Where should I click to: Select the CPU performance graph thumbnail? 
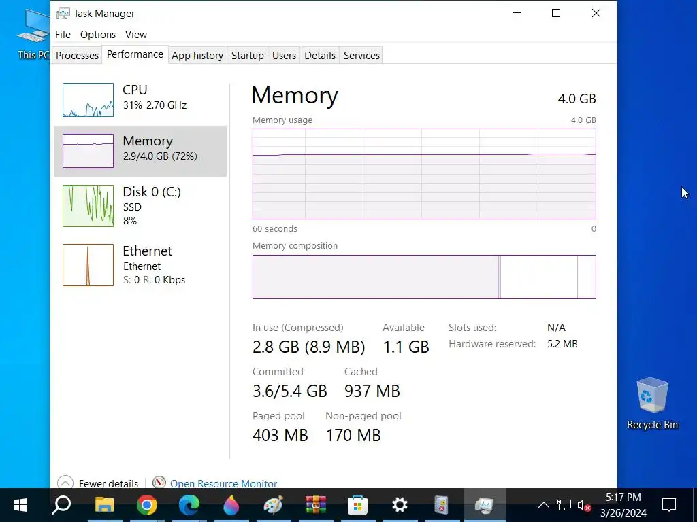88,100
